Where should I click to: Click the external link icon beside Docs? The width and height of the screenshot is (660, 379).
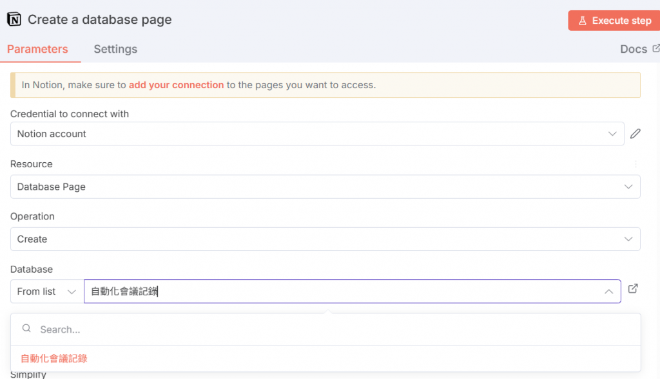point(655,48)
